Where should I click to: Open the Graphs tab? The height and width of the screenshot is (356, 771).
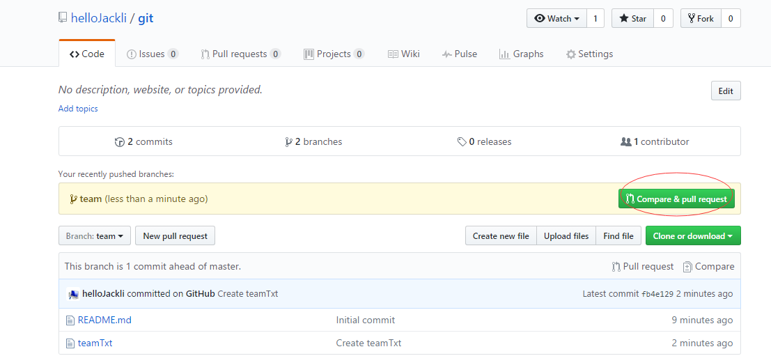(x=521, y=54)
